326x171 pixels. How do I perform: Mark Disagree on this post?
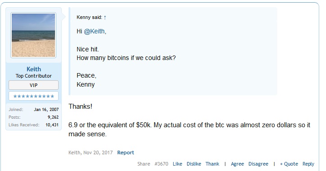click(258, 164)
